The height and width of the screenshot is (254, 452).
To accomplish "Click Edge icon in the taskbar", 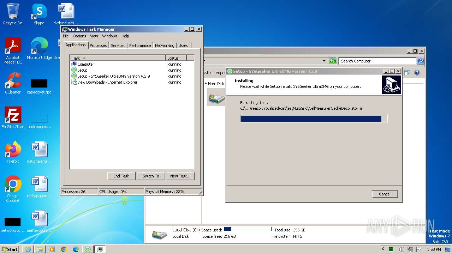I will point(76,249).
